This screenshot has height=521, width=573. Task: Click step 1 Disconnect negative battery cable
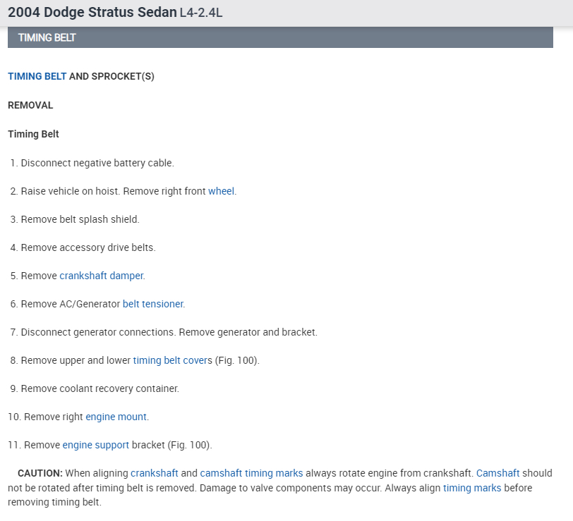point(97,163)
